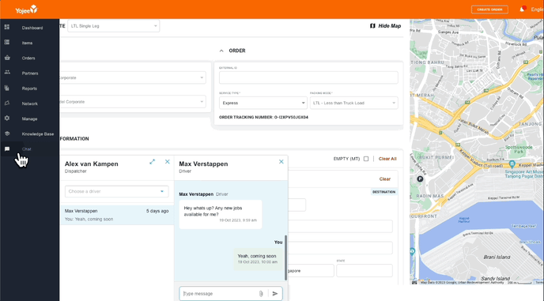Open the Packing Mode LTL dropdown
The width and height of the screenshot is (544, 301).
click(x=354, y=103)
